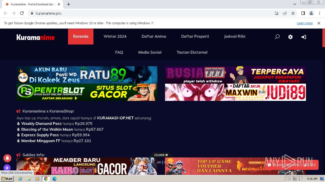Click the purple round floating icon
Viewport: 325px width, 182px height.
coord(7,168)
